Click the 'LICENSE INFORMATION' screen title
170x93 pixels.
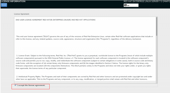(13, 2)
